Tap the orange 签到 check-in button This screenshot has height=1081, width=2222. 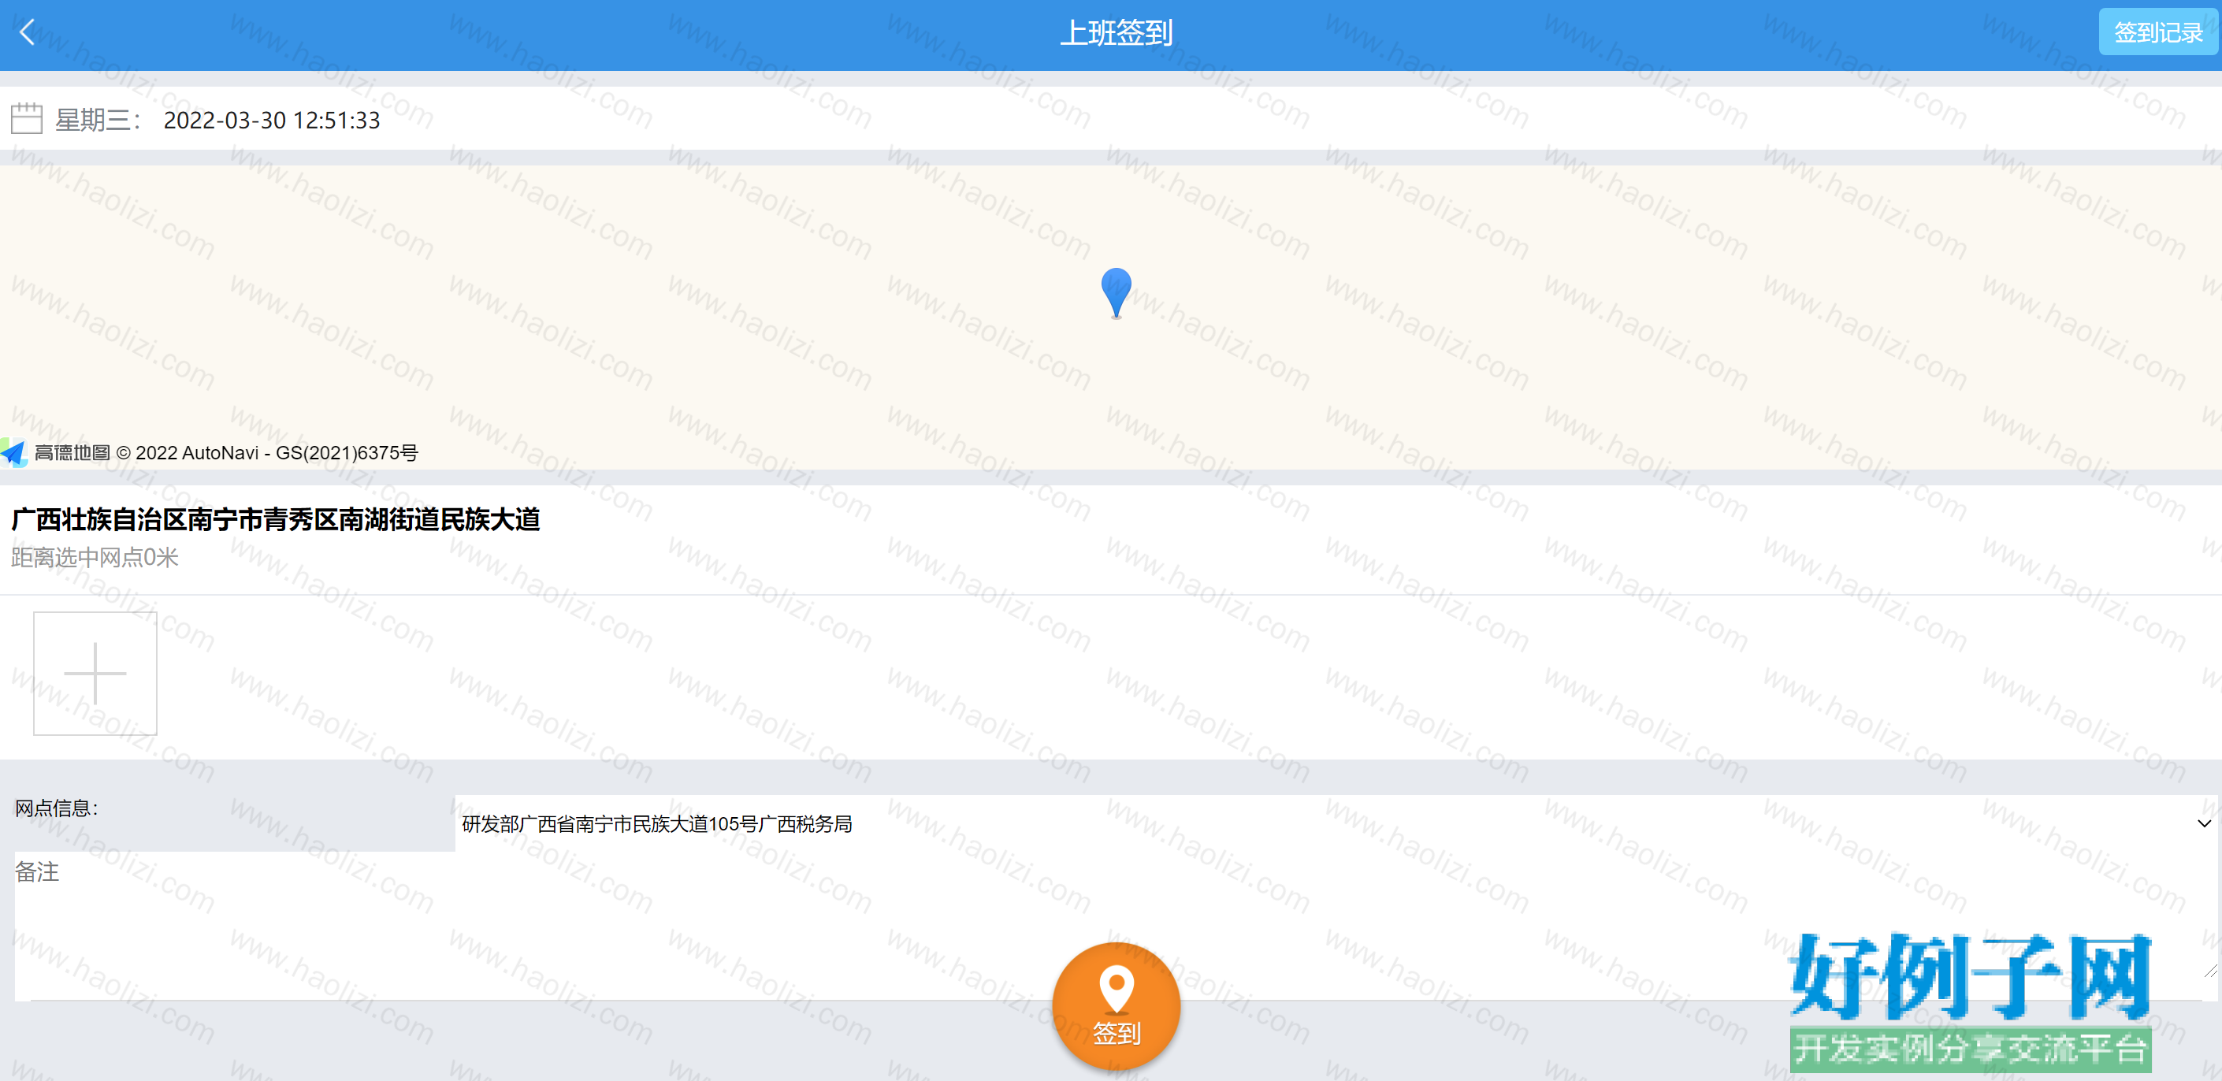(x=1117, y=1007)
